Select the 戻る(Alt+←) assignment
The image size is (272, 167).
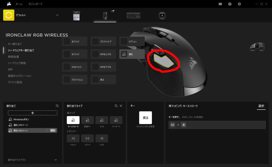33,130
